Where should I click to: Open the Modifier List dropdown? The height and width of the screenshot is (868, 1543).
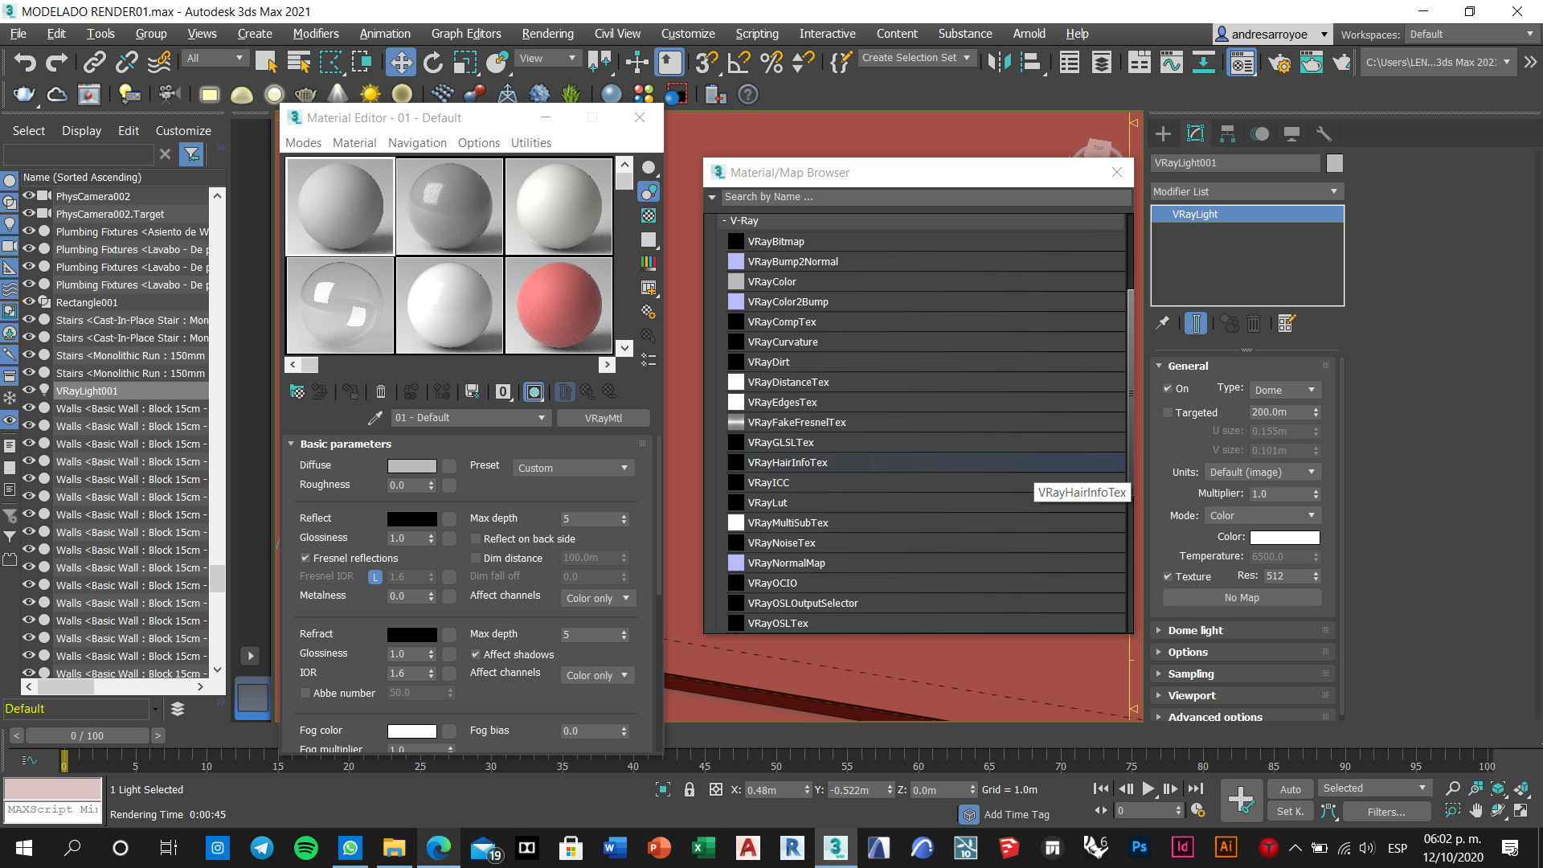(1246, 191)
